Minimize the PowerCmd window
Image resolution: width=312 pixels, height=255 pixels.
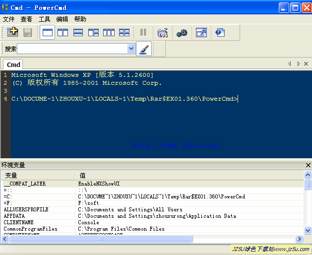tap(284, 8)
